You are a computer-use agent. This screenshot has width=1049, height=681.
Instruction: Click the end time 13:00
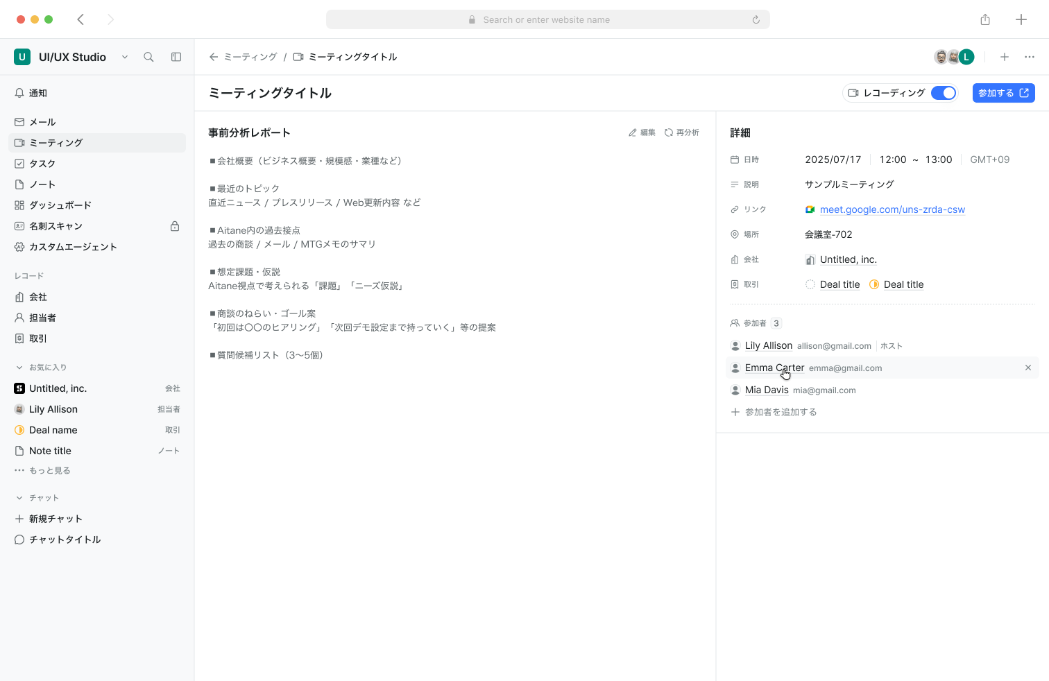(939, 160)
